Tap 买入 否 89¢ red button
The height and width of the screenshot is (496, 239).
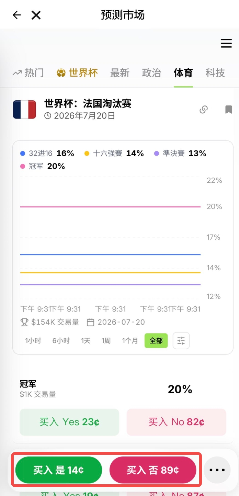153,470
